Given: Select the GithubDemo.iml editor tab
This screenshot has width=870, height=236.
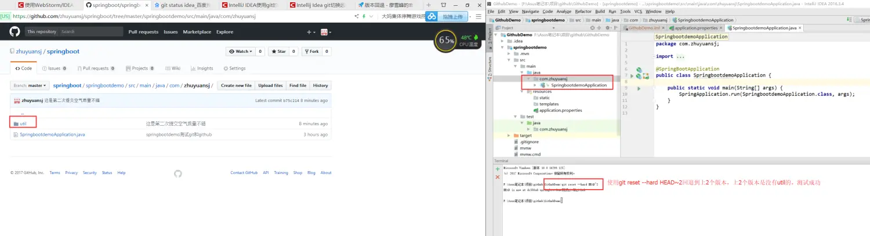Looking at the screenshot, I should pyautogui.click(x=644, y=28).
